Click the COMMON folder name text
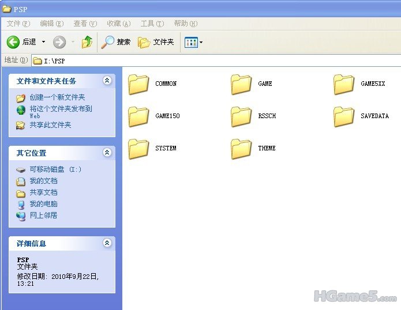401x310 pixels. [x=166, y=84]
